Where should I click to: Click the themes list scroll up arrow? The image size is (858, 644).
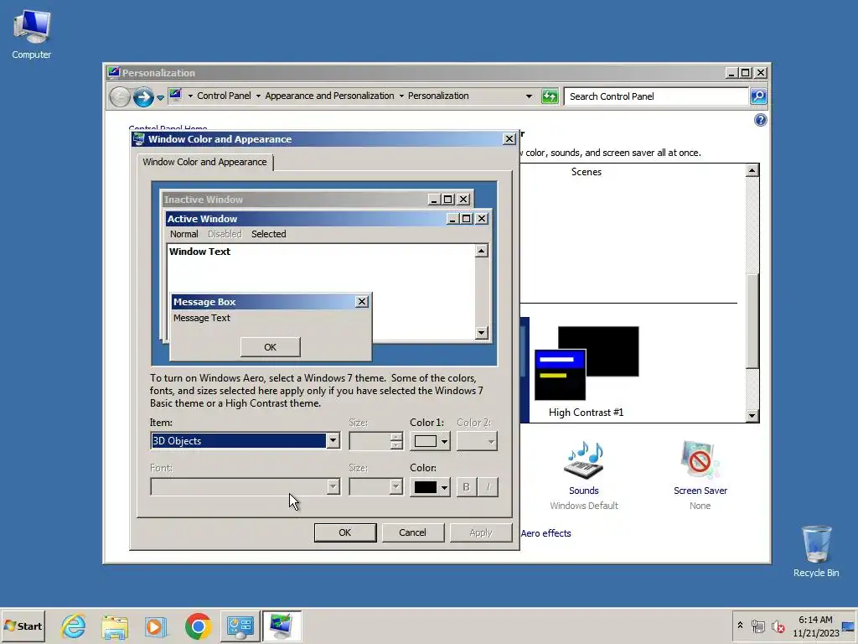click(752, 170)
